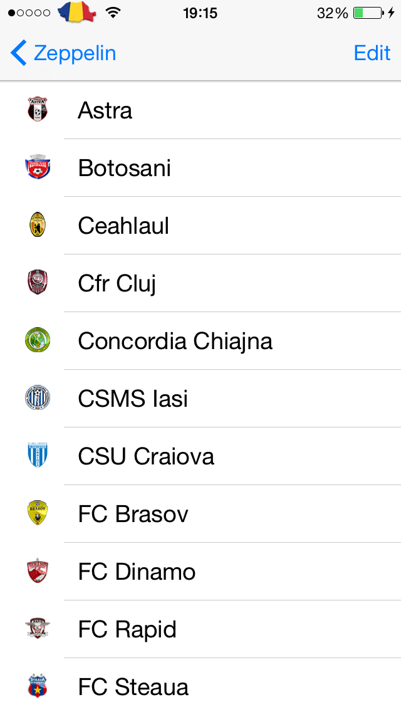Image resolution: width=401 pixels, height=712 pixels.
Task: Pick the CSMS Iasi list entry
Action: pos(200,398)
